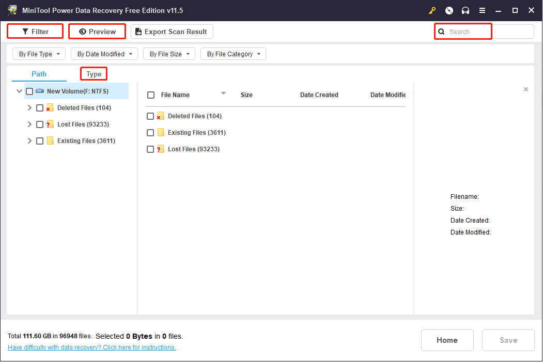This screenshot has width=543, height=362.
Task: Expand Existing Files (3611) tree node
Action: pos(29,140)
